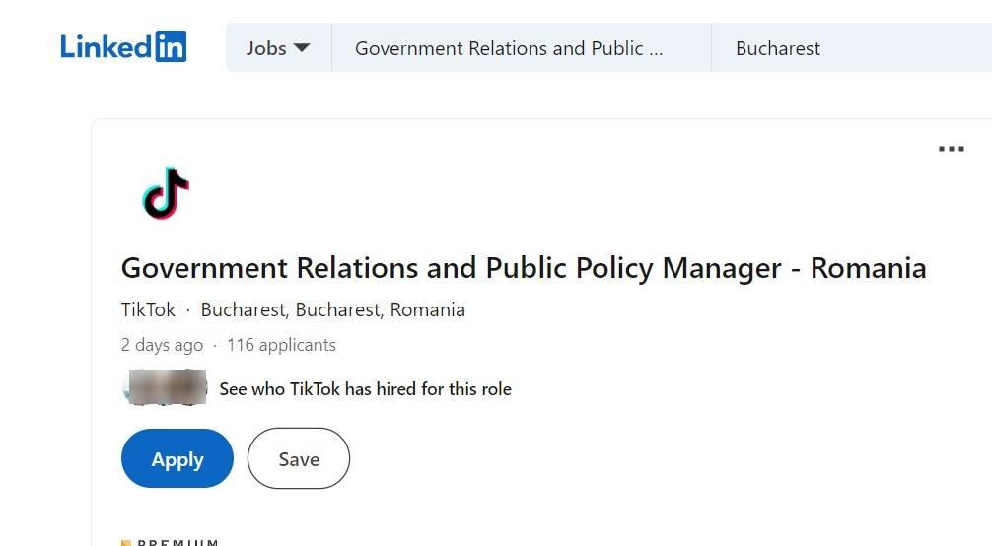Image resolution: width=992 pixels, height=546 pixels.
Task: See who TikTok has hired for this role
Action: 365,389
